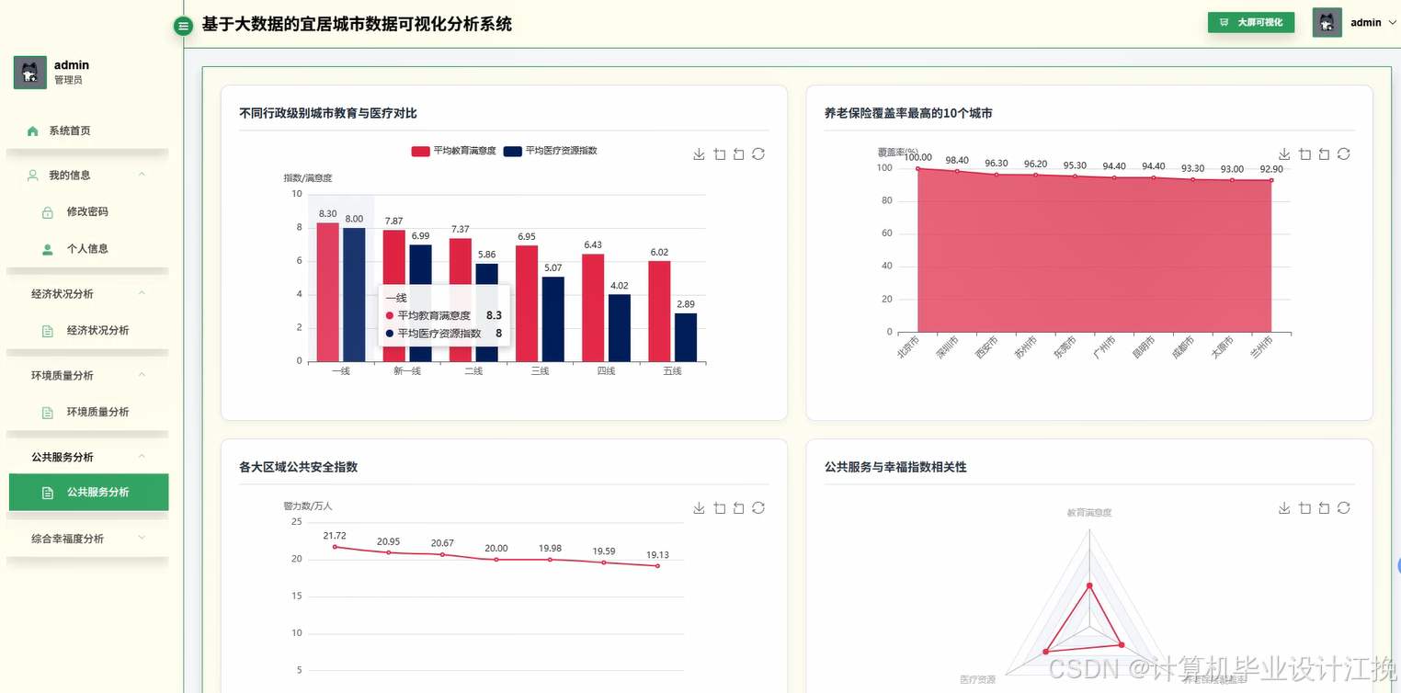The width and height of the screenshot is (1401, 693).
Task: Click the 三线 education bar labeled 6.95
Action: 527,303
